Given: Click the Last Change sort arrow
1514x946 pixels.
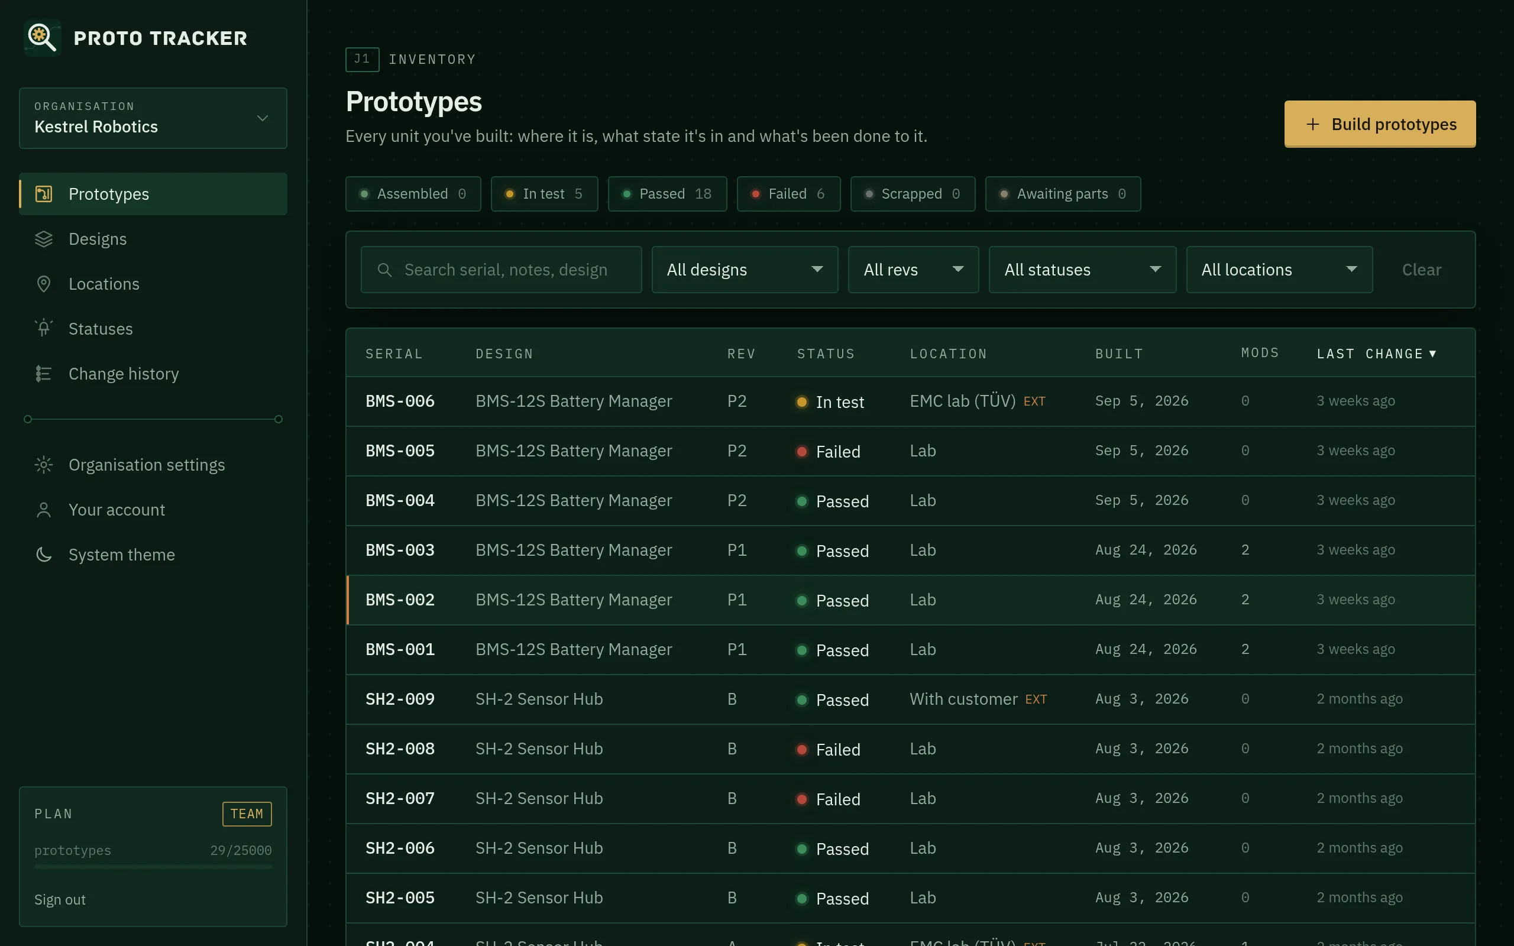Looking at the screenshot, I should click(1432, 354).
